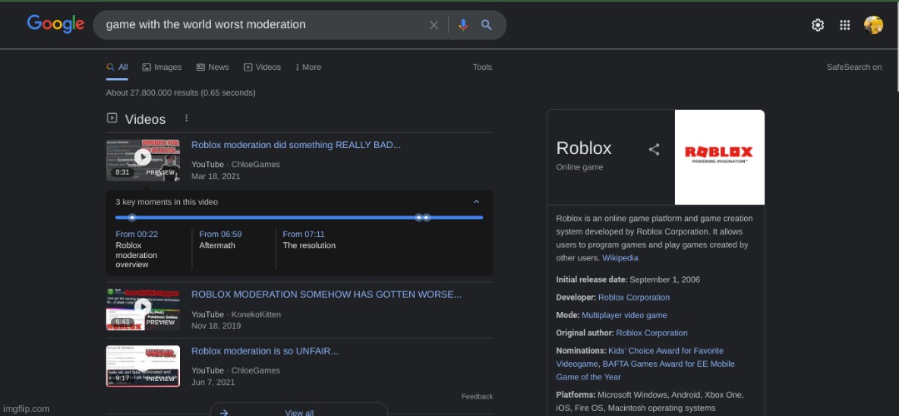Screen dimensions: 899x416
Task: Open Videos section three-dot menu
Action: click(186, 118)
